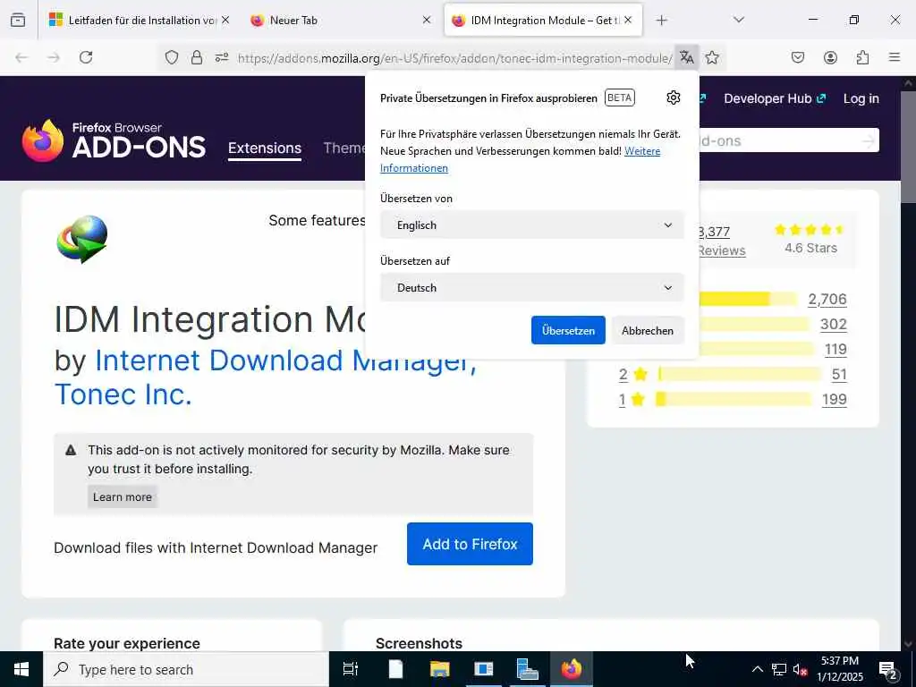Open the blank document taskbar icon
The image size is (916, 687).
pos(396,669)
